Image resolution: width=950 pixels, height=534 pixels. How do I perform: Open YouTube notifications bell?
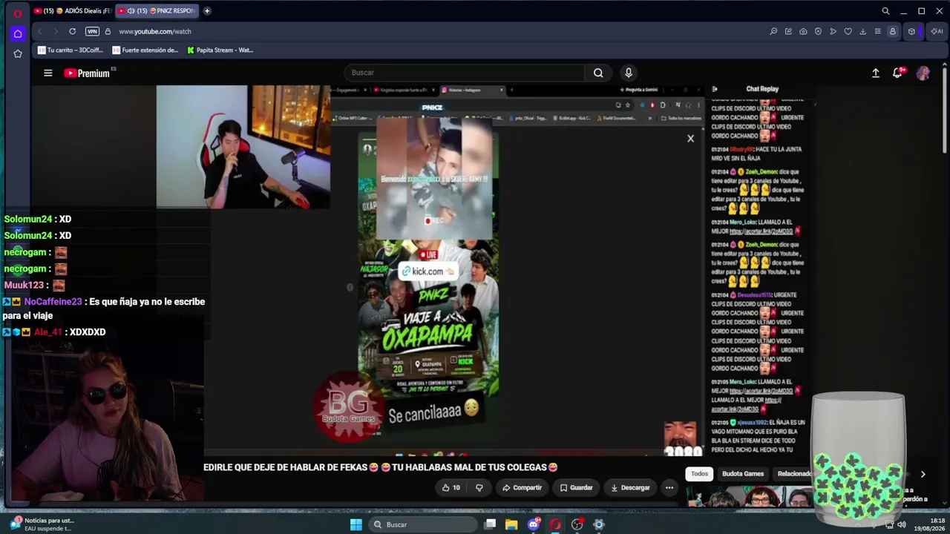point(898,73)
